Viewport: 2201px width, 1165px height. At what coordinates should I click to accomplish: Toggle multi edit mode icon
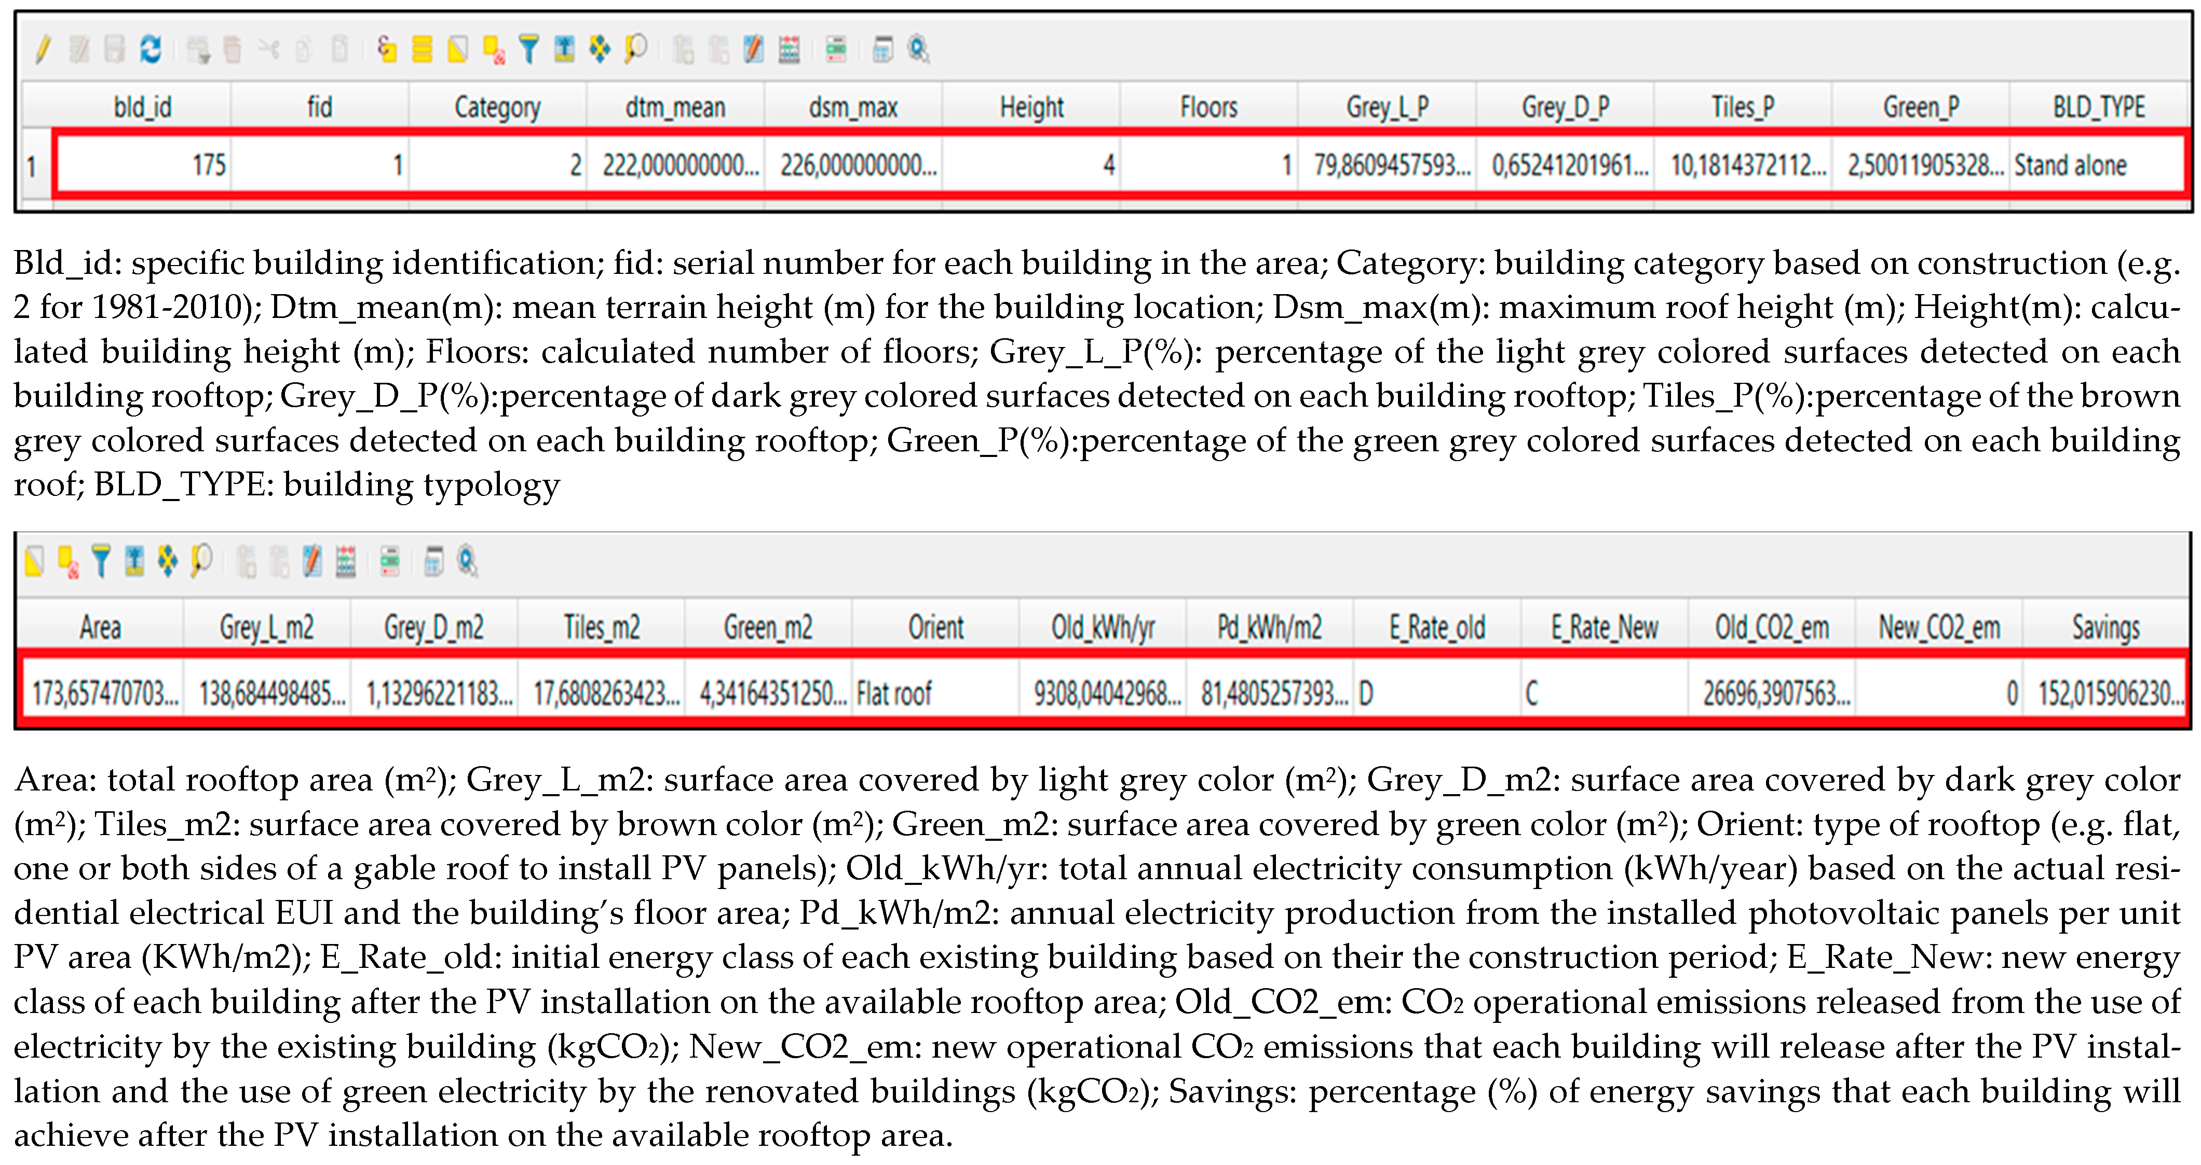click(79, 49)
